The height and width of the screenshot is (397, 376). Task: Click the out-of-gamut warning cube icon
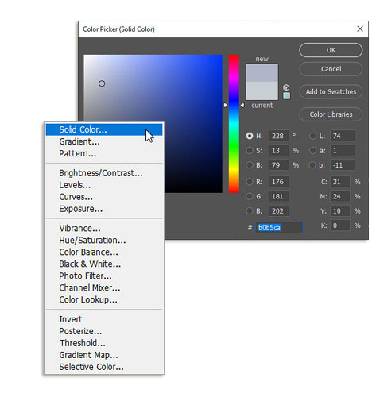(286, 87)
